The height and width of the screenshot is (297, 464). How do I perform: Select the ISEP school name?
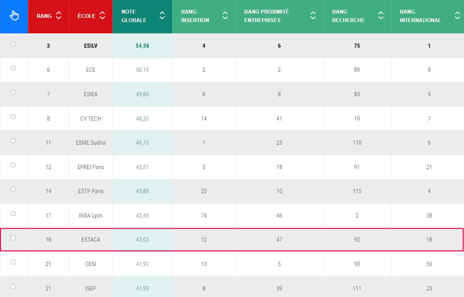(x=91, y=288)
